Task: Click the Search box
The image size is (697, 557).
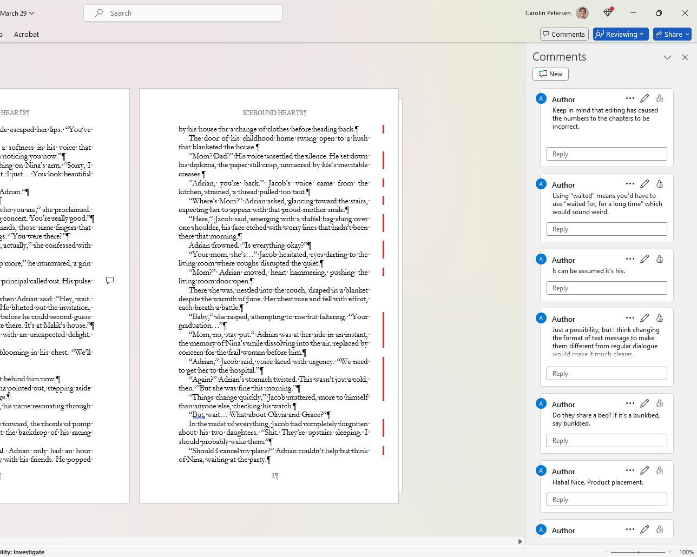Action: (x=183, y=13)
